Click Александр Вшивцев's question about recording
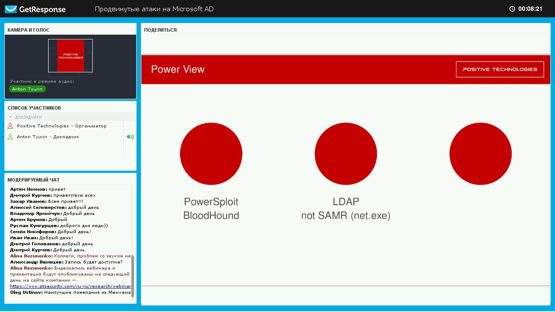 66,262
